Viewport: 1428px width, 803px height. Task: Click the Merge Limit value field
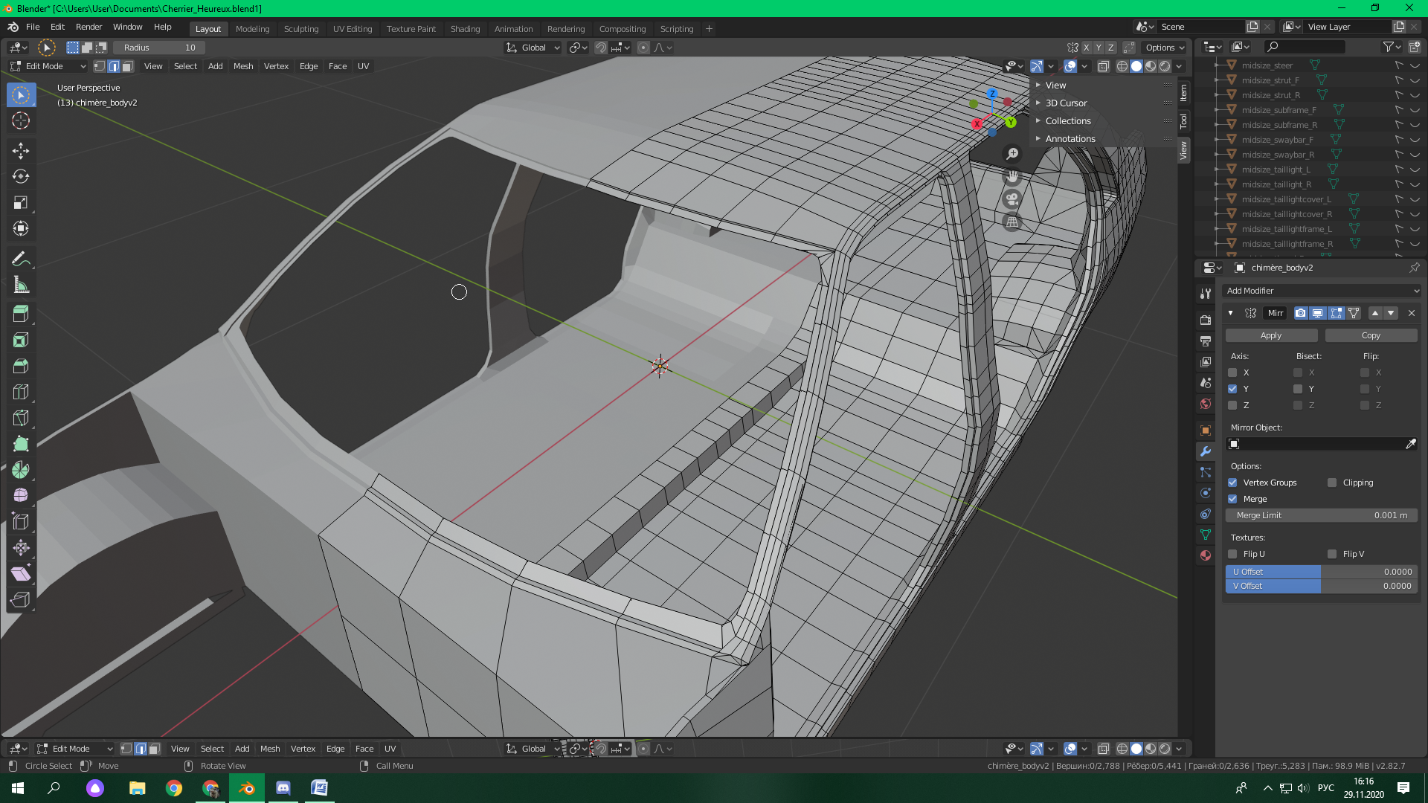click(1321, 515)
